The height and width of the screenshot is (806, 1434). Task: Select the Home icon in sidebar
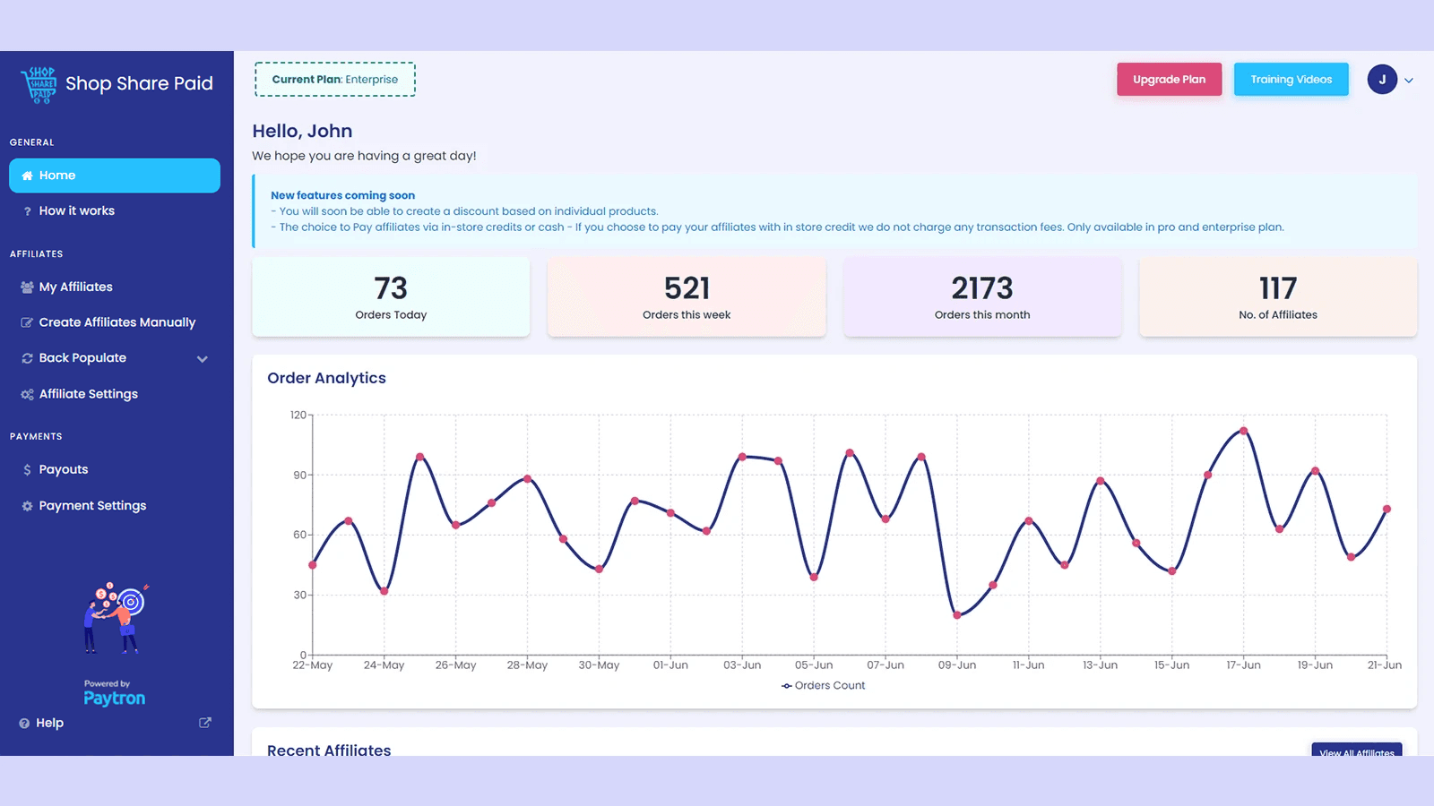tap(28, 175)
